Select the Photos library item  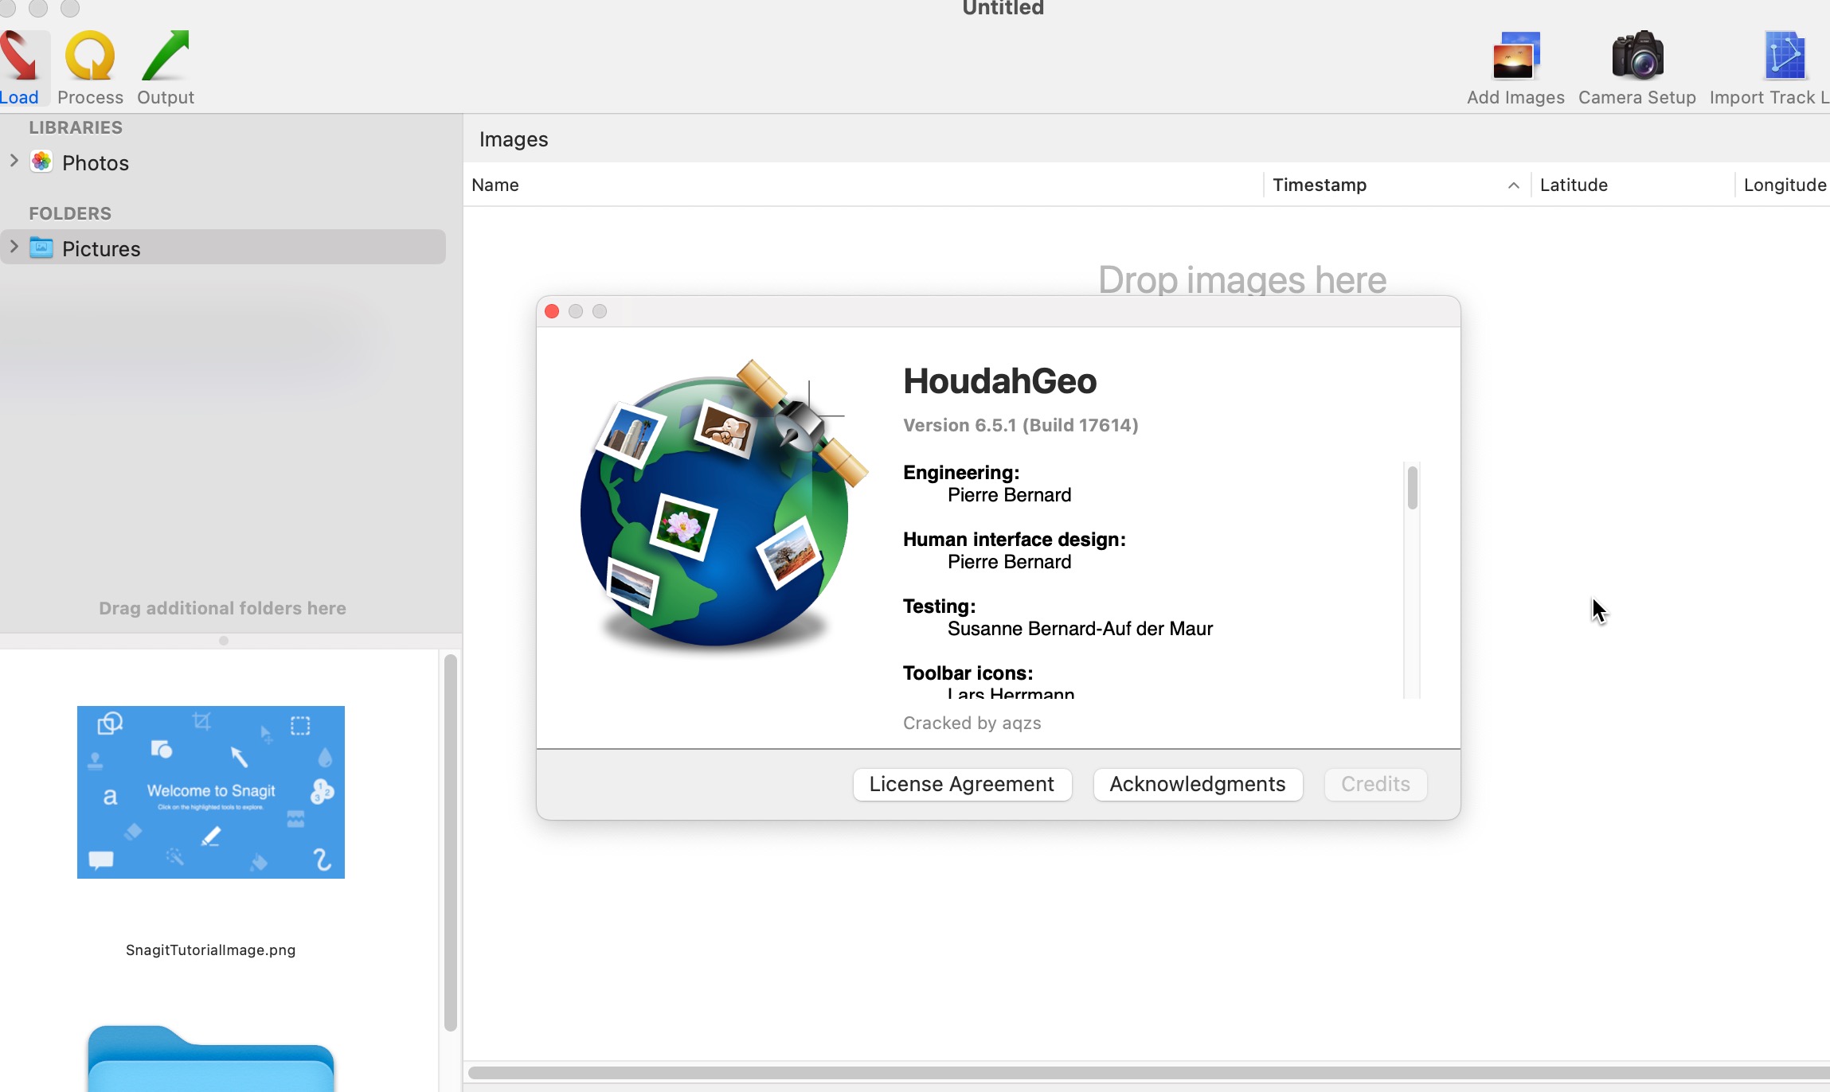96,162
